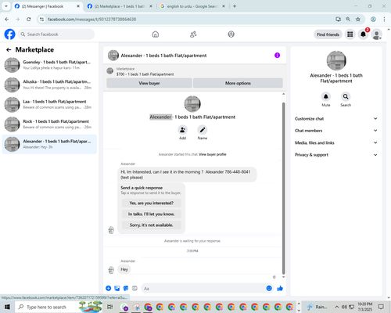Screen dimensions: 391x313
Task: Open the Facebook menu grid icon
Action: pyautogui.click(x=350, y=34)
